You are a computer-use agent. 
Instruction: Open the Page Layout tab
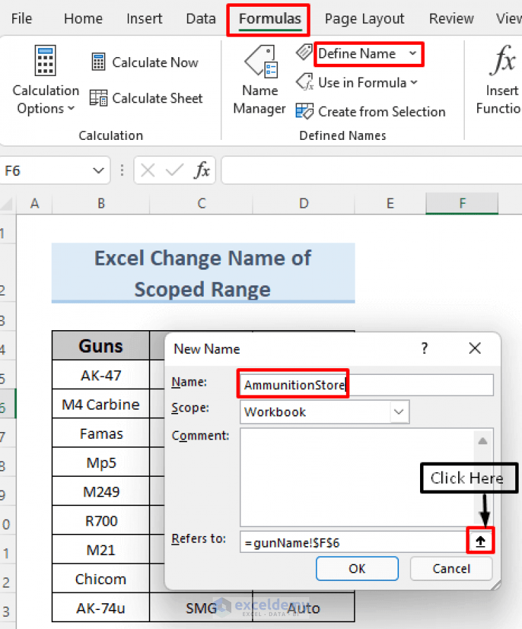click(364, 18)
